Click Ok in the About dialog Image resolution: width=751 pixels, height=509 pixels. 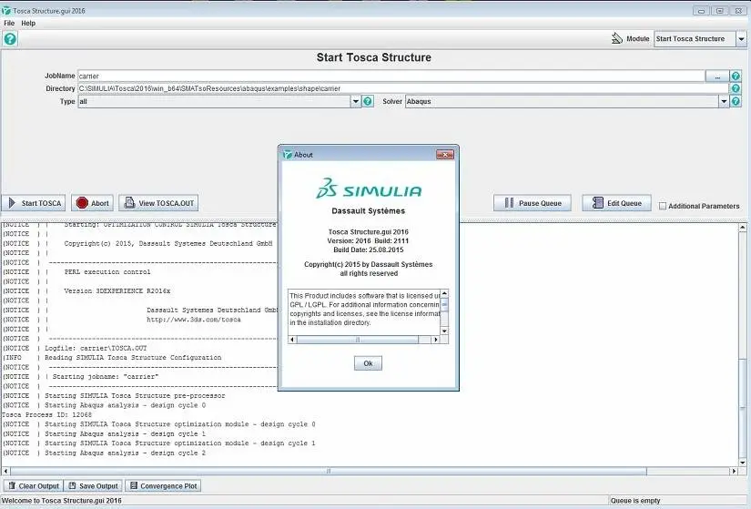(x=368, y=363)
